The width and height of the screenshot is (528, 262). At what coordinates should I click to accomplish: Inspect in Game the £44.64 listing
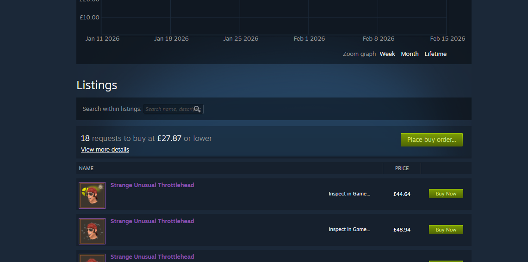(349, 194)
